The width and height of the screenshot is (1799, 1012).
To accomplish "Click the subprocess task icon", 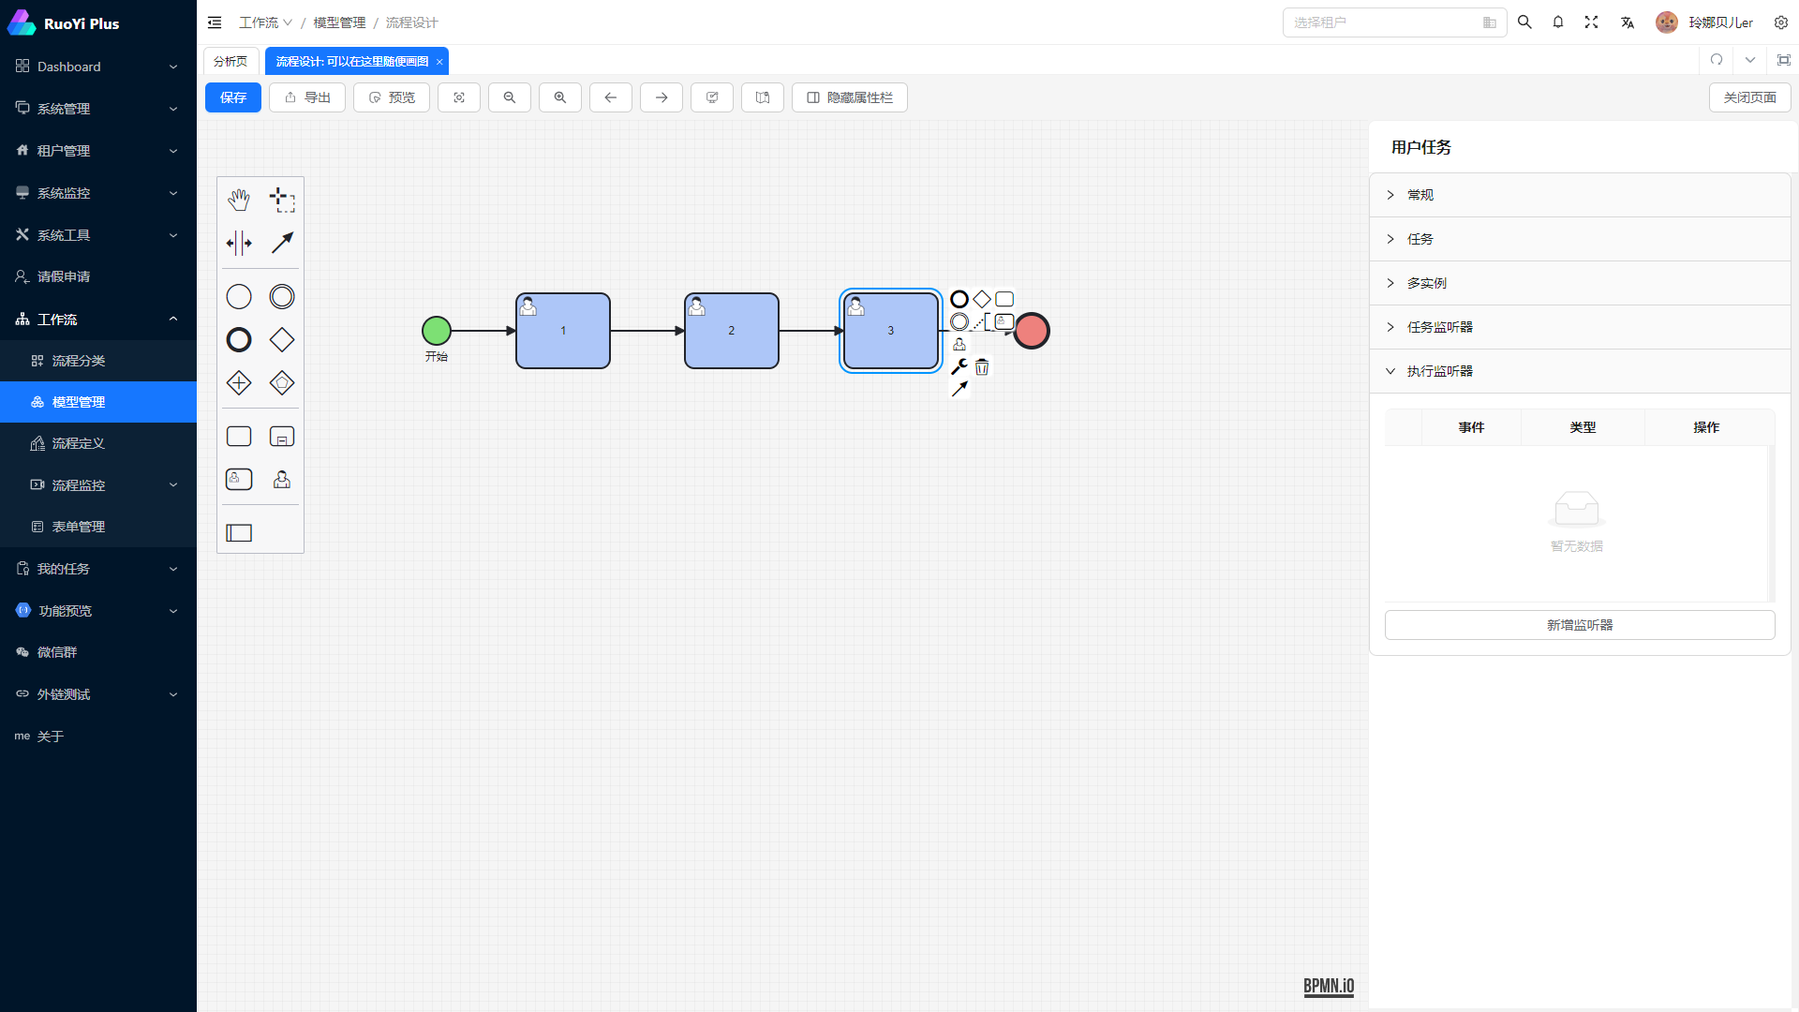I will click(282, 436).
